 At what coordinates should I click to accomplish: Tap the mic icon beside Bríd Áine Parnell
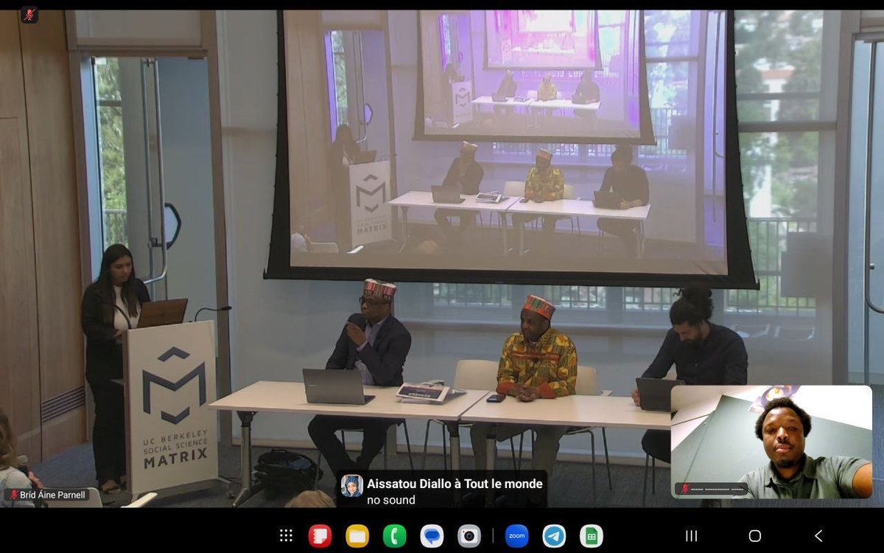click(13, 495)
